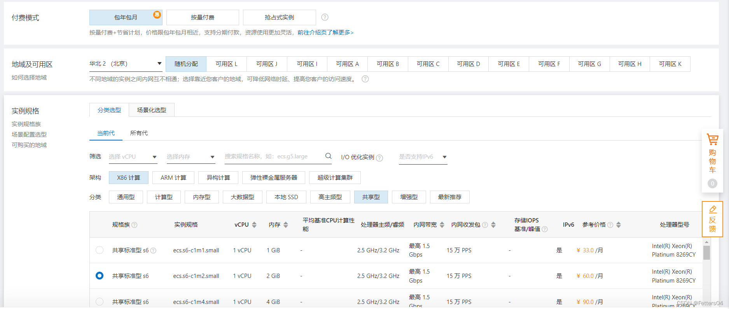Click the help icon next to 规格族 header
729x309 pixels.
tap(135, 225)
